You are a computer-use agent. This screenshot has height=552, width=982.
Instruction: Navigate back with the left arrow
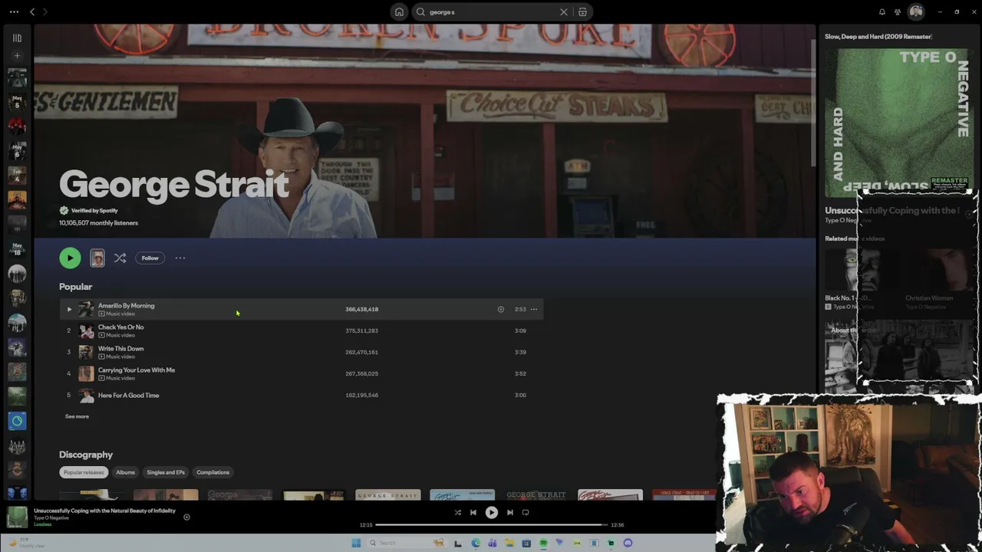click(32, 11)
